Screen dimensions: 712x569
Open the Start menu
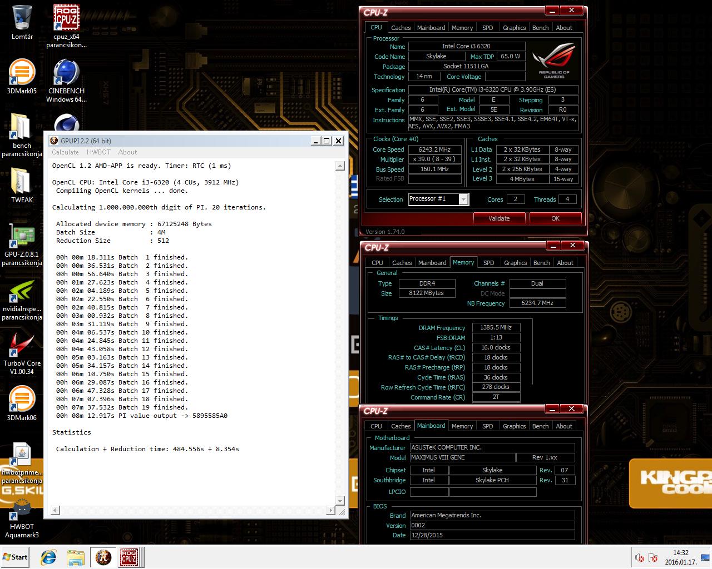[15, 557]
